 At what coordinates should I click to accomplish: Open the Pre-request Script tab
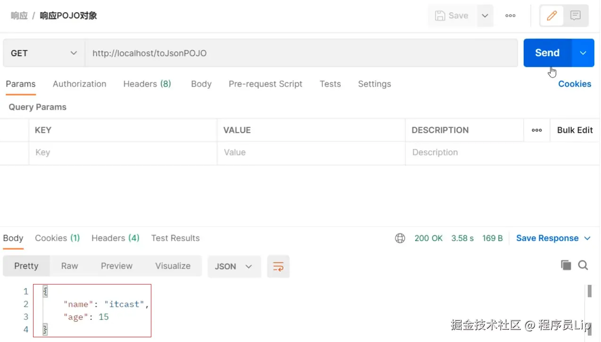tap(265, 84)
